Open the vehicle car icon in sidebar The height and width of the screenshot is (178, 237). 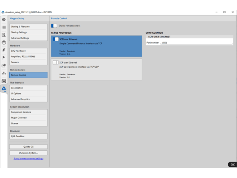(x=4, y=81)
